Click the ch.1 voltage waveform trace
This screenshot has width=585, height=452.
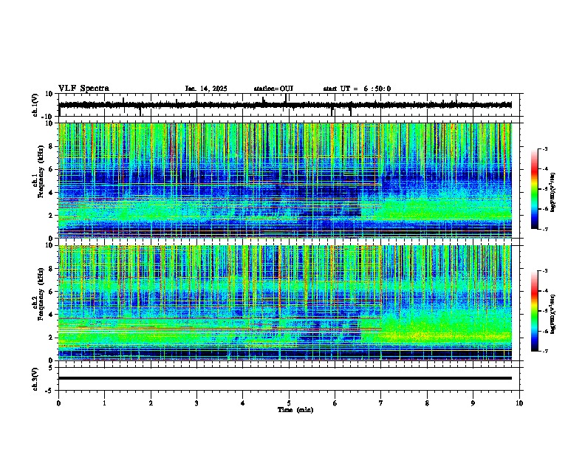click(285, 105)
